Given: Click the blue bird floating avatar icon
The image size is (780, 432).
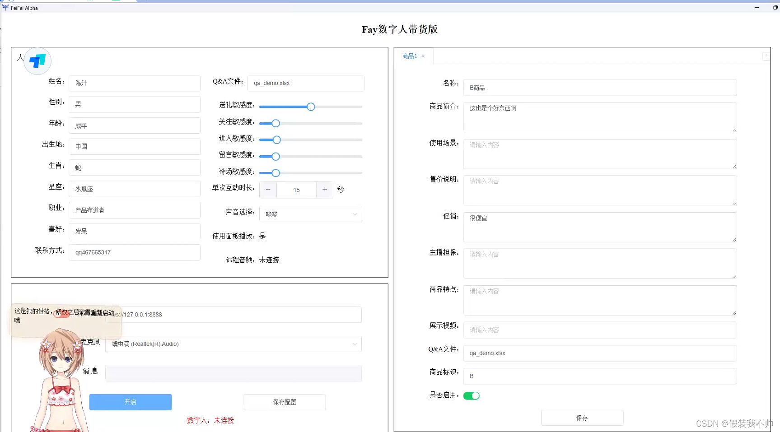Looking at the screenshot, I should (37, 61).
